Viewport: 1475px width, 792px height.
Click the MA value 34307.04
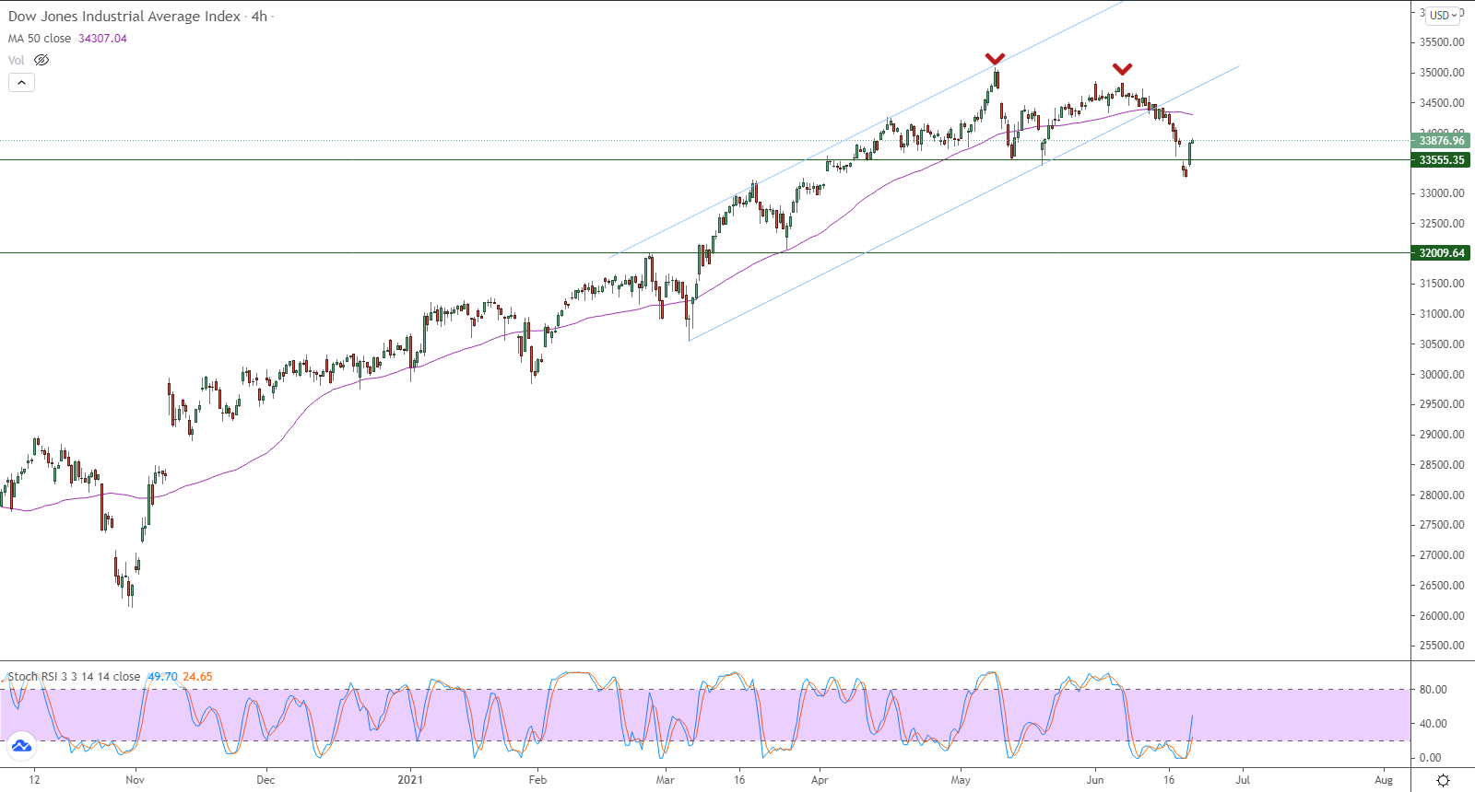point(102,39)
